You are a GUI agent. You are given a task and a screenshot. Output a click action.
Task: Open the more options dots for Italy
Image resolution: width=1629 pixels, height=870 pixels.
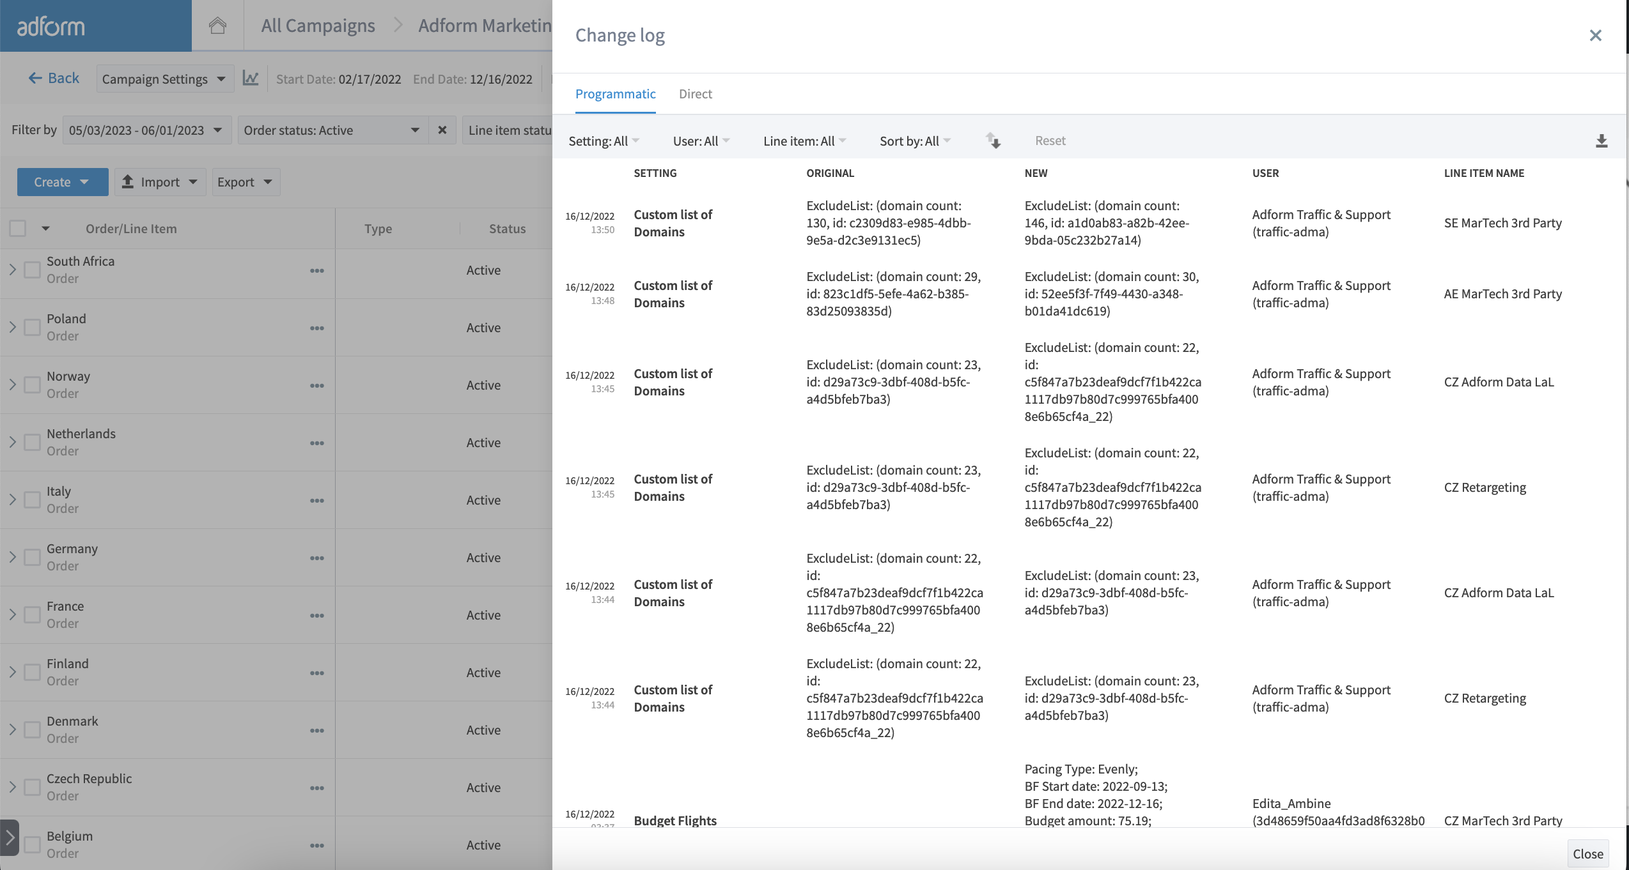click(x=317, y=500)
